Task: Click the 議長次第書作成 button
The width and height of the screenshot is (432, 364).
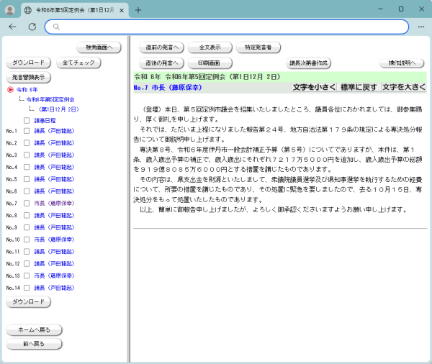Action: 308,63
